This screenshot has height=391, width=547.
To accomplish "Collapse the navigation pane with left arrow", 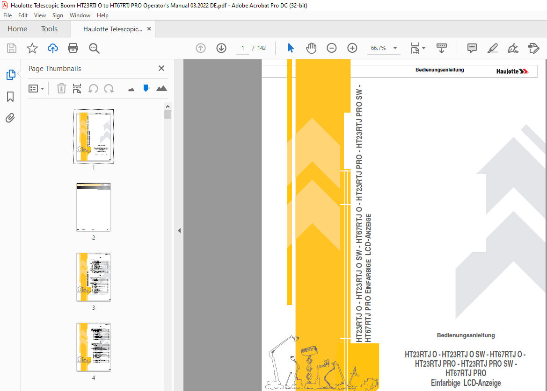I will [179, 230].
